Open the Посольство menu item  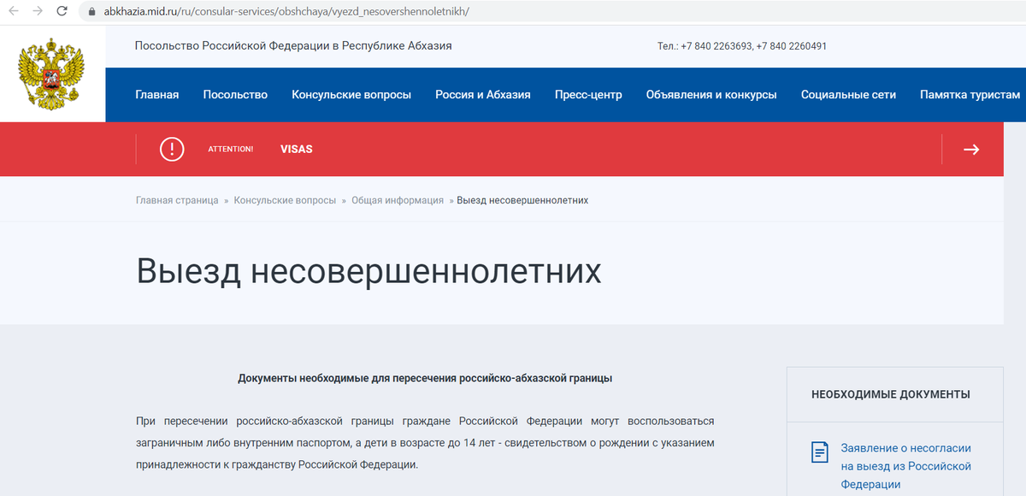tap(235, 95)
